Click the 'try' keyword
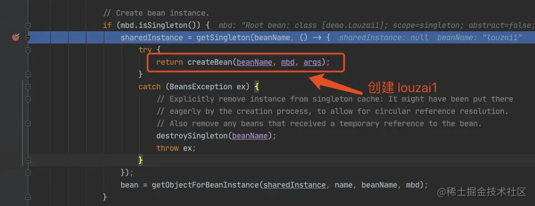 pyautogui.click(x=145, y=50)
